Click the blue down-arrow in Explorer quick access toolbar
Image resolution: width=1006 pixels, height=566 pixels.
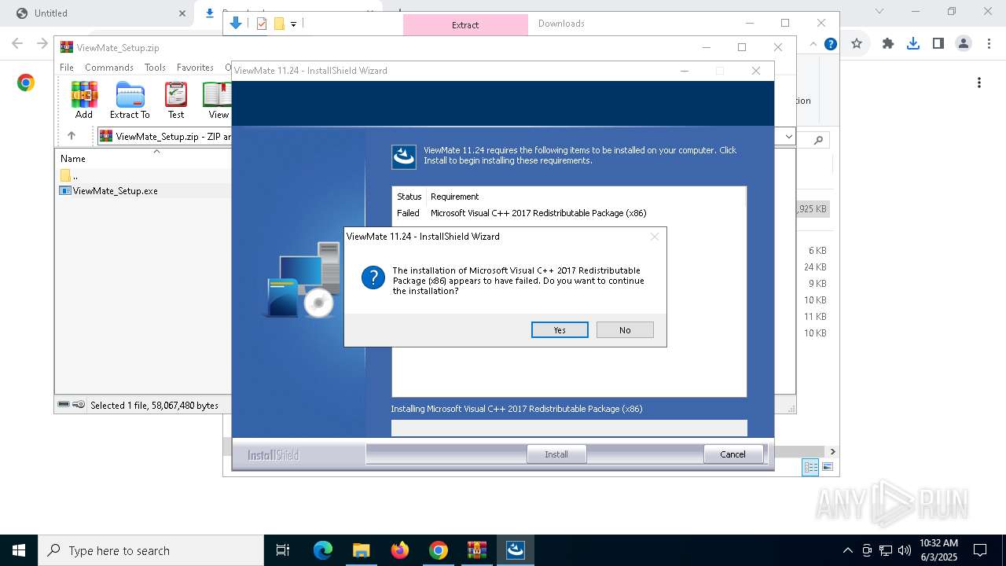235,24
